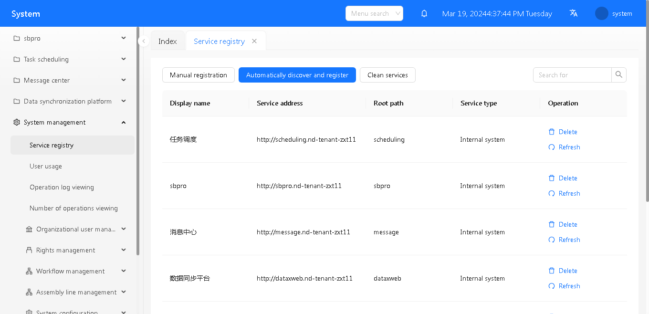
Task: Refresh the scheduling service row
Action: (x=565, y=147)
